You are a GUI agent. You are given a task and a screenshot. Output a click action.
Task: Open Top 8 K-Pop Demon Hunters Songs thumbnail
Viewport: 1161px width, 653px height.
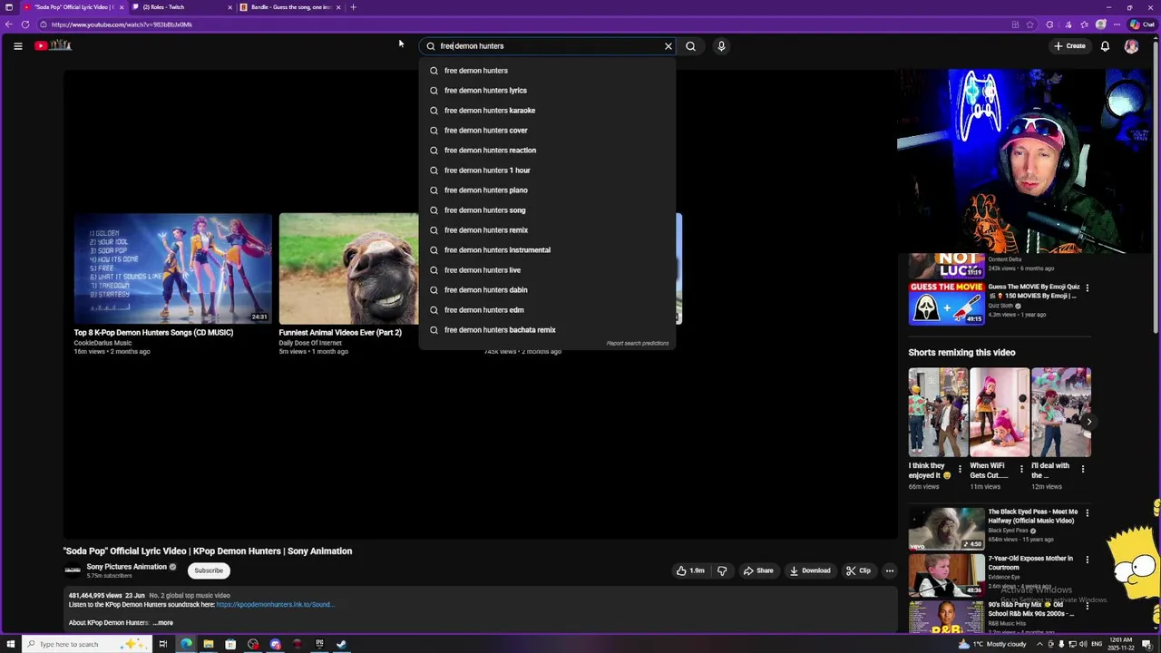pyautogui.click(x=172, y=268)
